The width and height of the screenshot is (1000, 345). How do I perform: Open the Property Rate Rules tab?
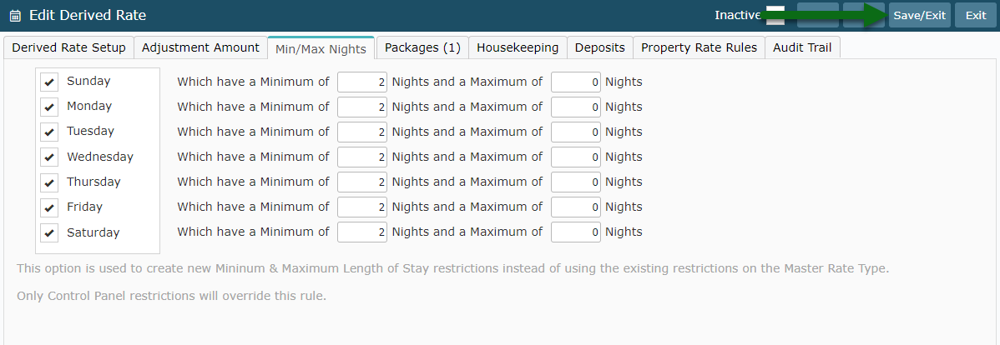coord(699,47)
